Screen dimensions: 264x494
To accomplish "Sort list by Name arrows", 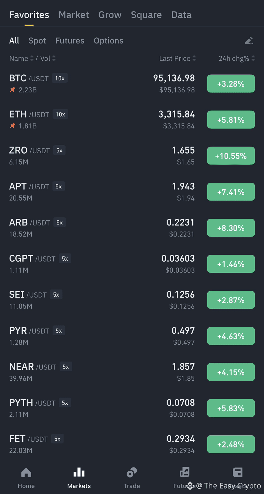I will click(x=32, y=58).
